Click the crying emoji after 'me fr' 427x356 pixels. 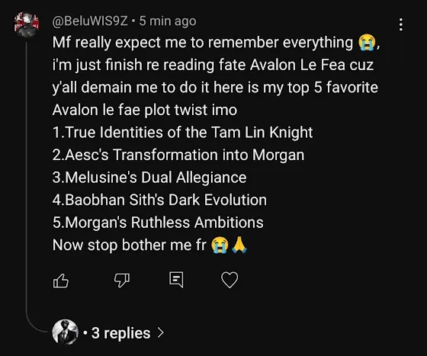[220, 245]
